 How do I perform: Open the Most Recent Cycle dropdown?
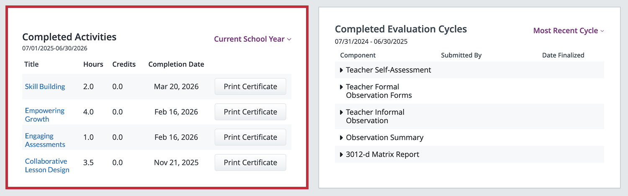click(568, 31)
